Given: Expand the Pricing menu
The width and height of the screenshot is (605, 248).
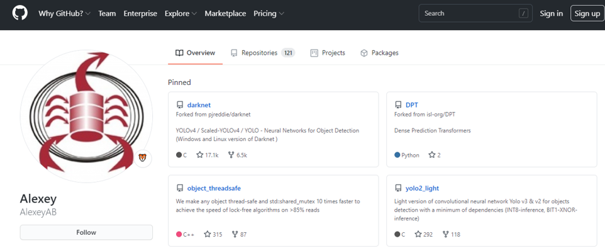Looking at the screenshot, I should tap(269, 13).
